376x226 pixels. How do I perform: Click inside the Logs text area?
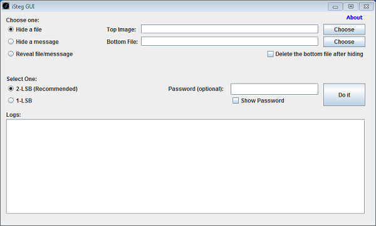click(185, 166)
